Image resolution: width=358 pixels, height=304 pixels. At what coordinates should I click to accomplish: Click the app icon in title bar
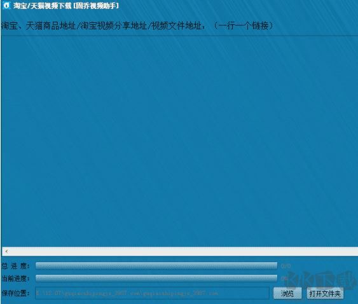coord(6,6)
